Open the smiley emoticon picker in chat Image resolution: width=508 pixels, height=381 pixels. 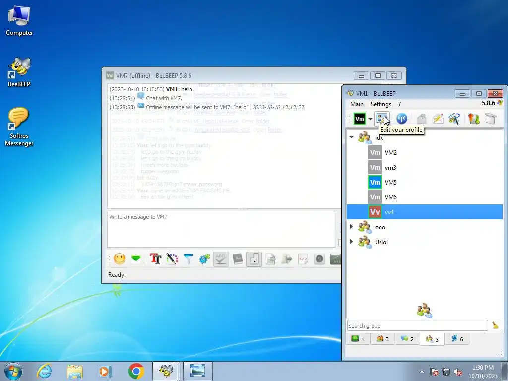coord(119,259)
